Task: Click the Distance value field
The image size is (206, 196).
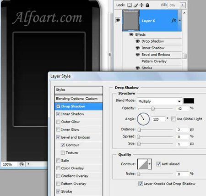Action: coord(183,130)
